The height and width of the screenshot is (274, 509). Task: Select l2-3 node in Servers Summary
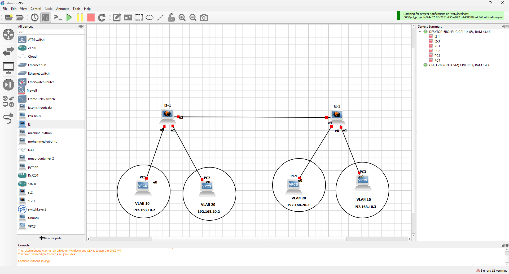[437, 41]
